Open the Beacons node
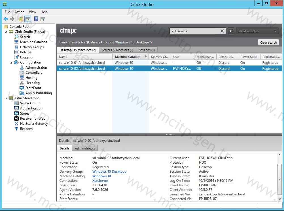 click(x=26, y=129)
